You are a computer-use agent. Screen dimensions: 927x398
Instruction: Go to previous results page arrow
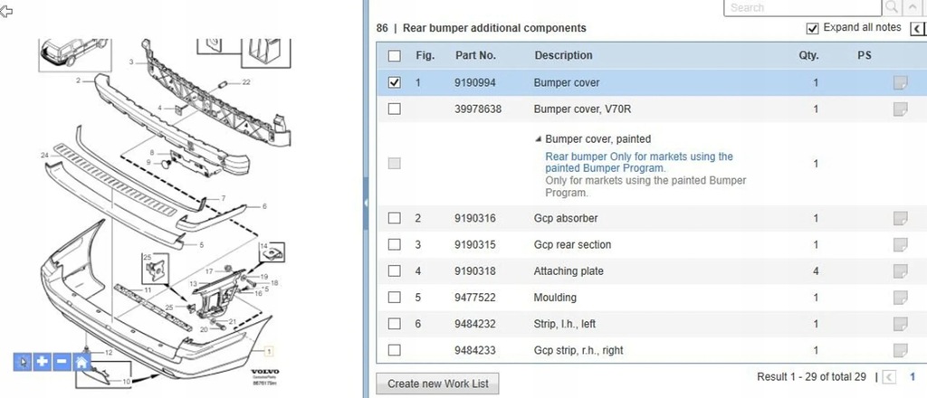pos(890,377)
